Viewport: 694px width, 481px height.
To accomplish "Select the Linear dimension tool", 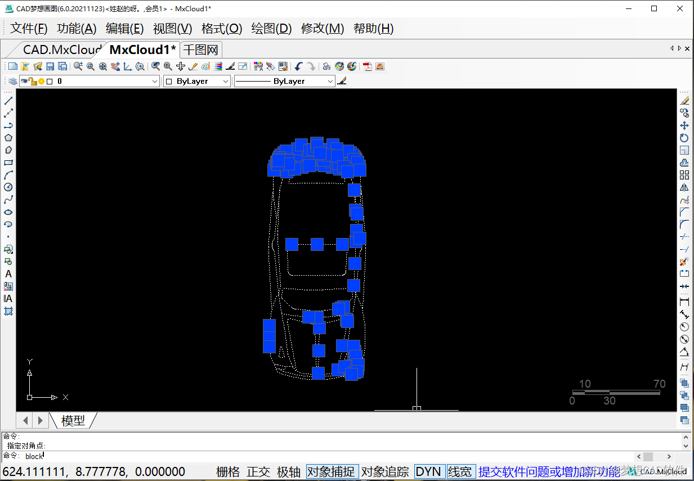I will pos(684,302).
